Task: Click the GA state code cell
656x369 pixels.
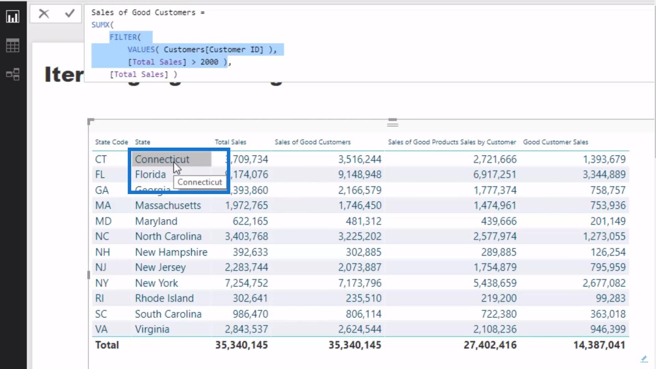Action: coord(102,190)
